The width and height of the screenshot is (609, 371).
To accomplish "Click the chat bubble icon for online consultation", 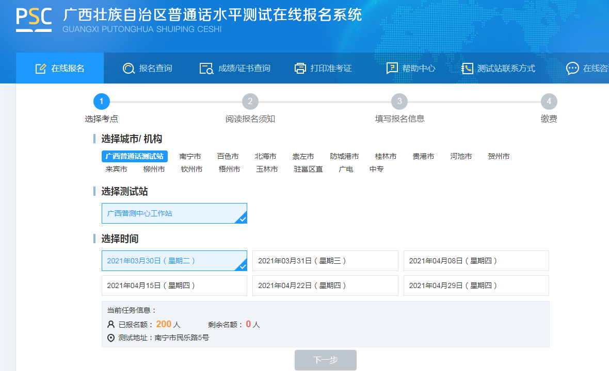I will coord(572,69).
